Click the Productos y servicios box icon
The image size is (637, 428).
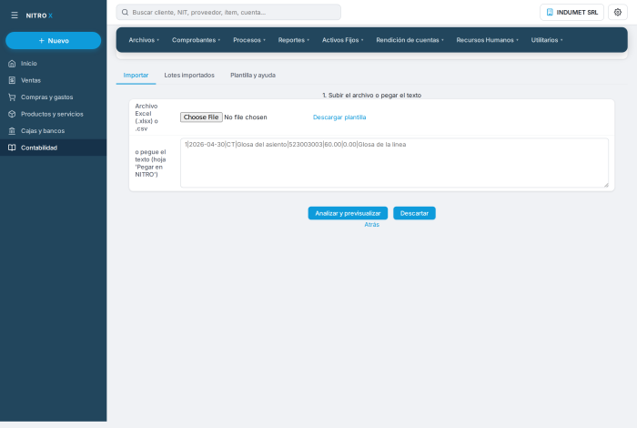[x=12, y=114]
